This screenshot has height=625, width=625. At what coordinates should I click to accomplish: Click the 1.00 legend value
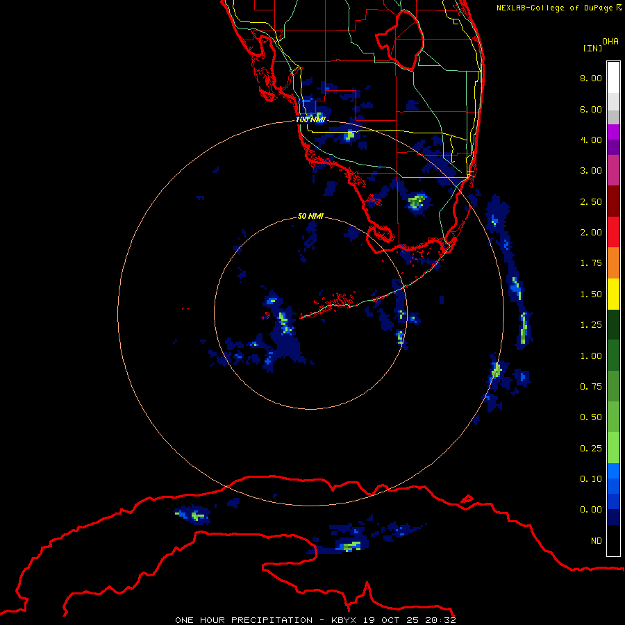[591, 356]
